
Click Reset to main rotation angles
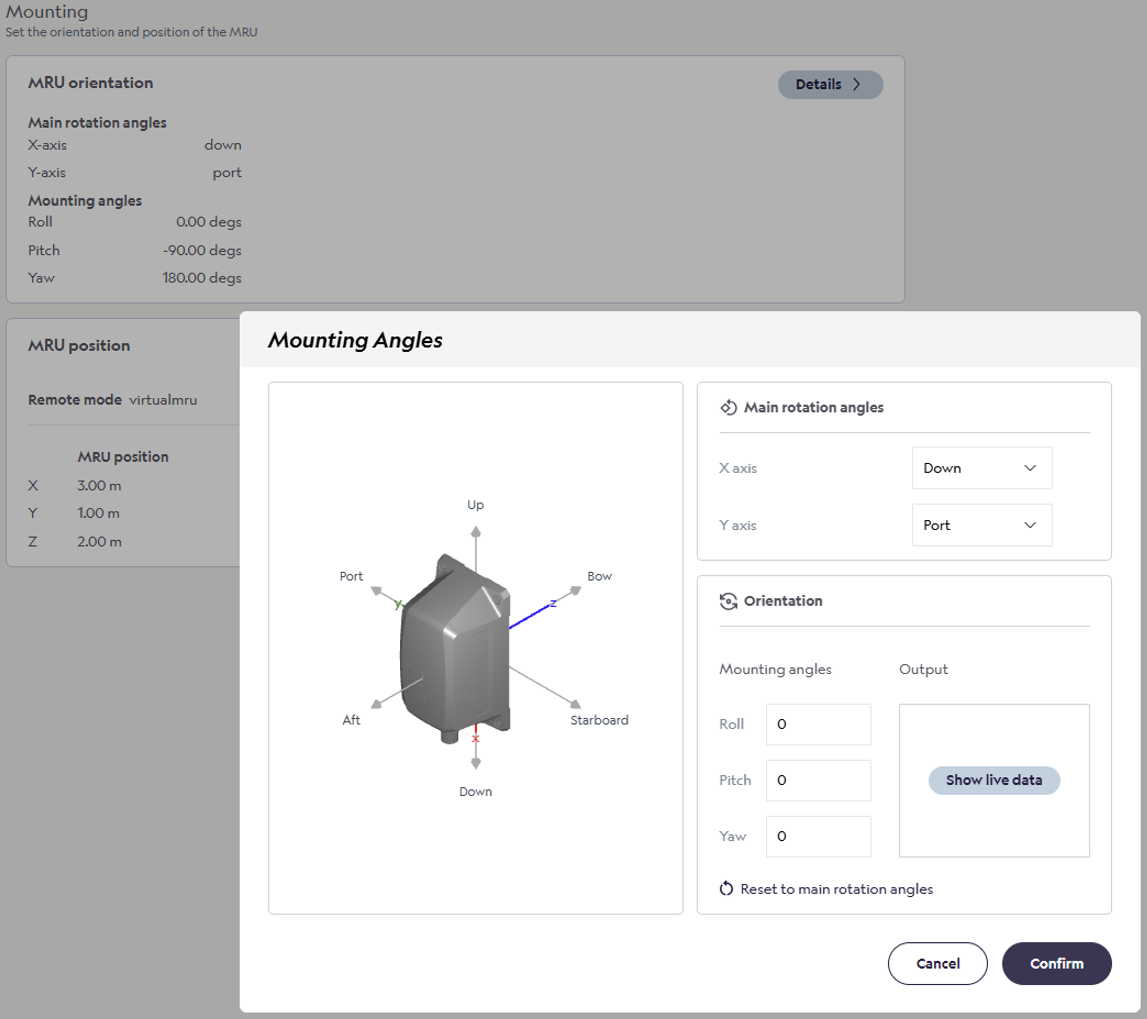tap(826, 889)
